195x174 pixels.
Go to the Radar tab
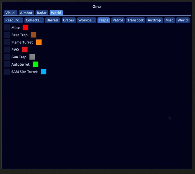(x=42, y=13)
